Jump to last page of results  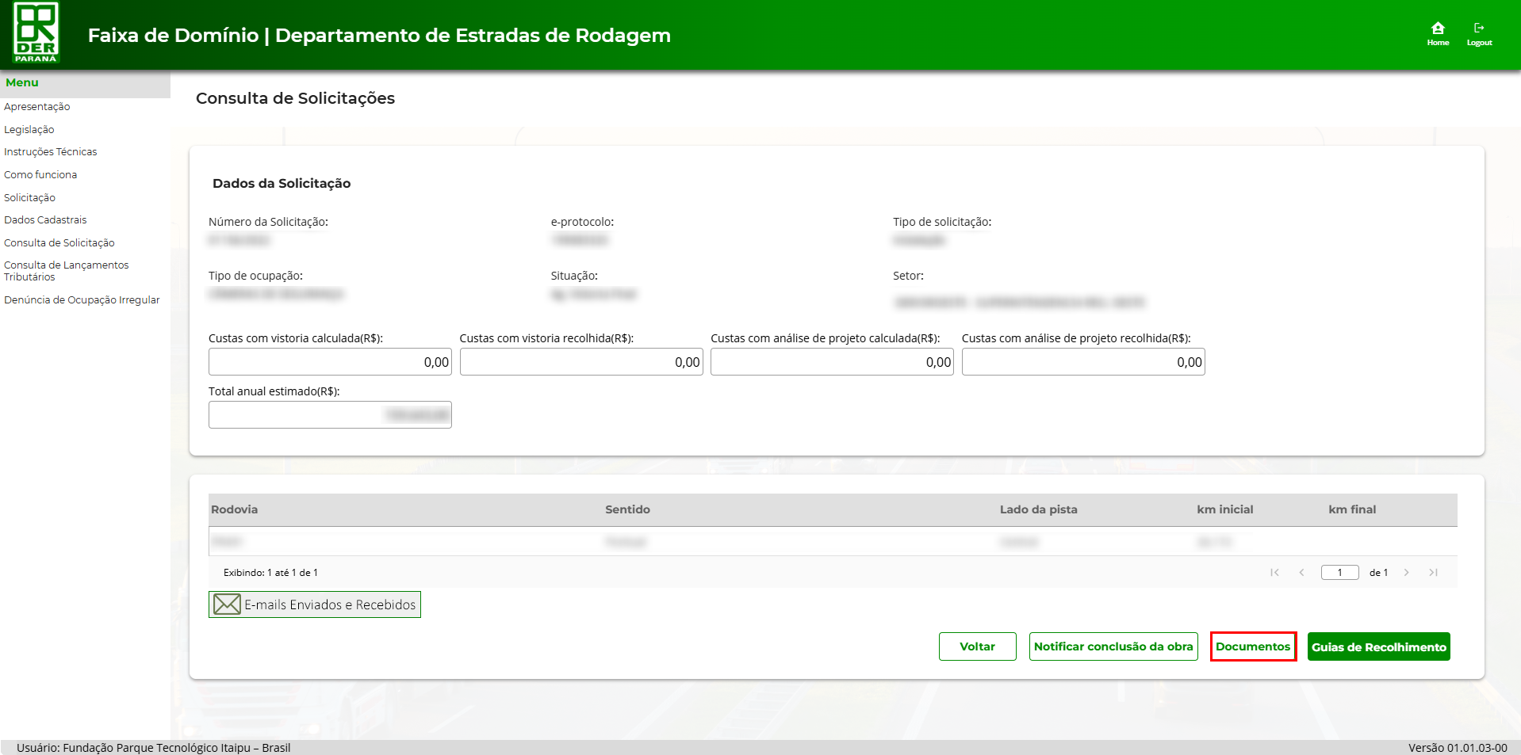1433,573
